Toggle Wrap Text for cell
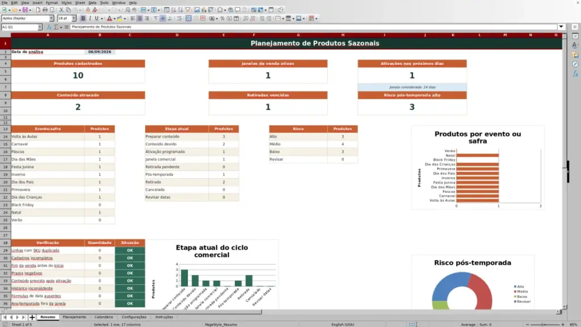 pos(179,19)
